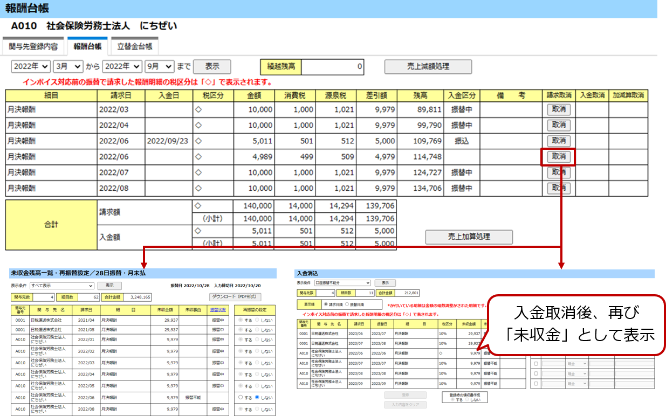
Task: Expand the end month dropdown showing 9月
Action: tap(160, 66)
